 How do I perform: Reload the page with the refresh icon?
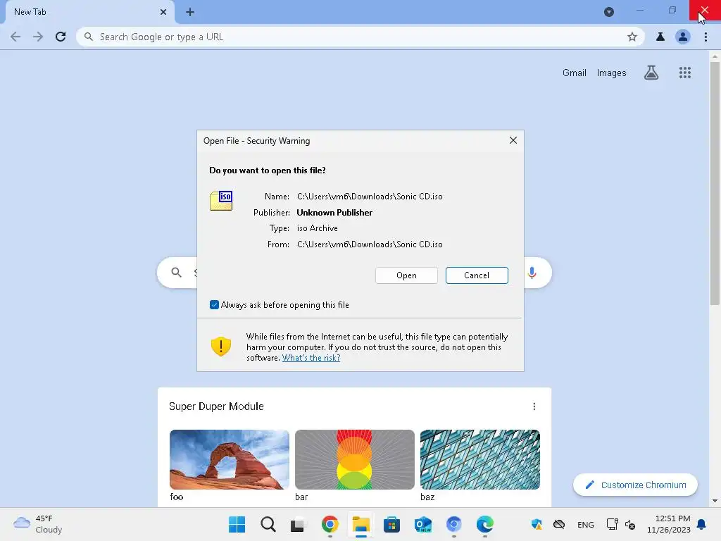61,37
